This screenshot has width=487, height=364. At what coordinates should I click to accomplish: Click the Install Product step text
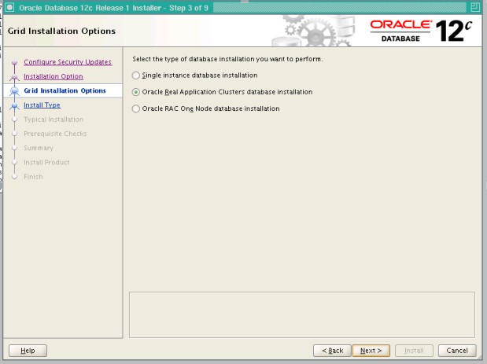[46, 162]
